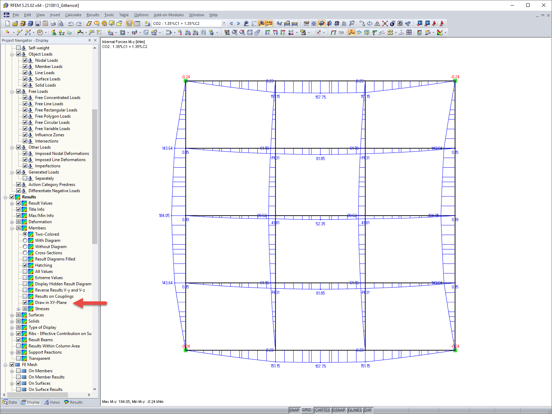Toggle Show Result Values x.xx icon
The width and height of the screenshot is (552, 414).
coord(269,23)
